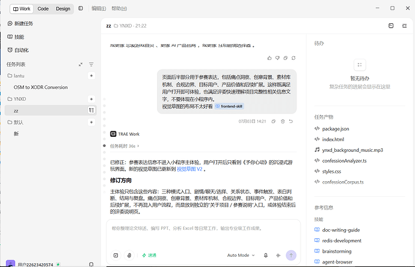This screenshot has width=415, height=267.
Task: Click the attachment paperclip icon
Action: tap(129, 255)
